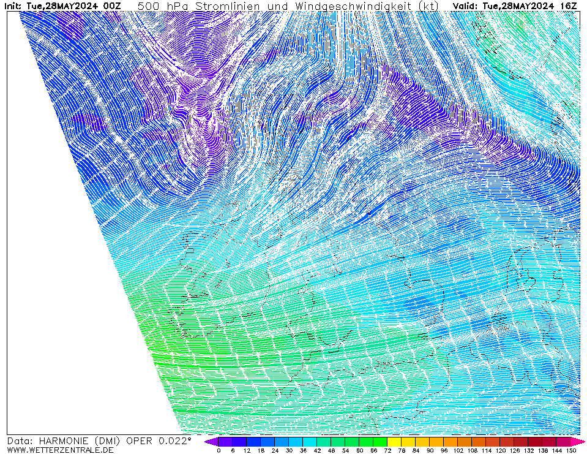Click the legend tick label '6'
The width and height of the screenshot is (587, 454).
233,450
